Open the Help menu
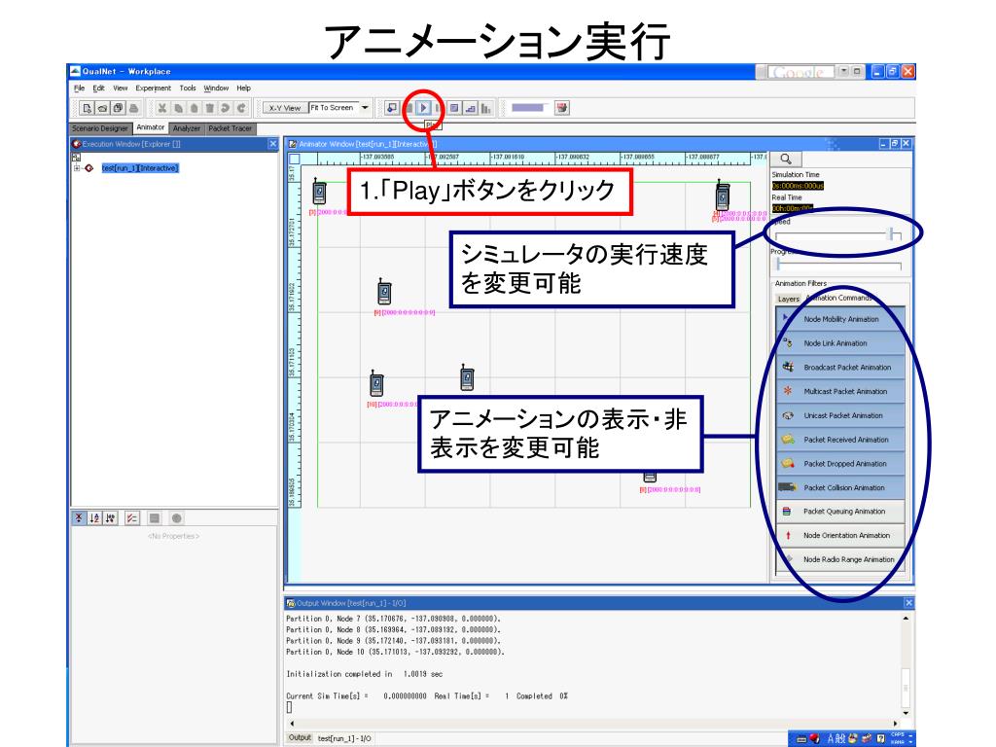The height and width of the screenshot is (747, 996). [244, 89]
